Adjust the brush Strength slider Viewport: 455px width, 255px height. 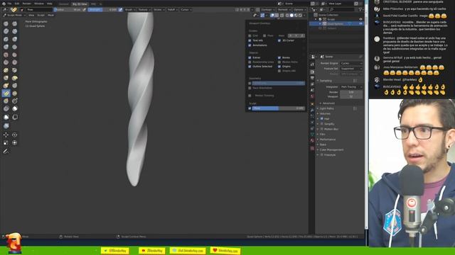tap(102, 9)
